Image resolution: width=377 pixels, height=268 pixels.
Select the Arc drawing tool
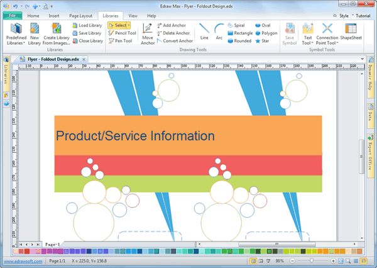click(x=219, y=31)
